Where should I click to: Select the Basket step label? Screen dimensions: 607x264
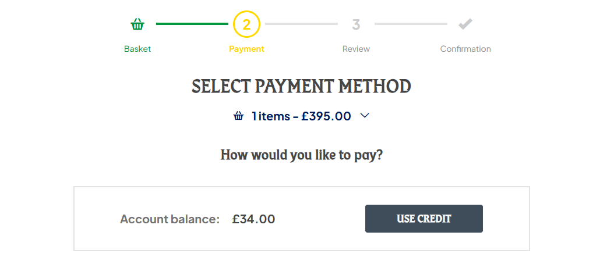click(x=137, y=49)
